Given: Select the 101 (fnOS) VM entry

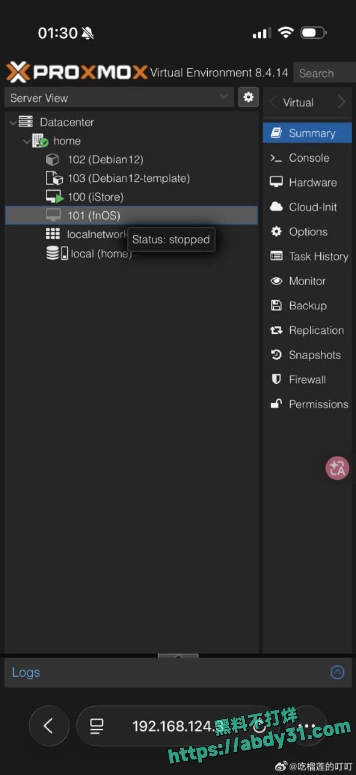Looking at the screenshot, I should (x=131, y=216).
